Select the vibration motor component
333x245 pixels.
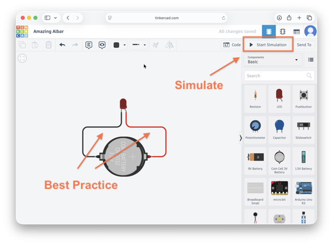pyautogui.click(x=255, y=216)
